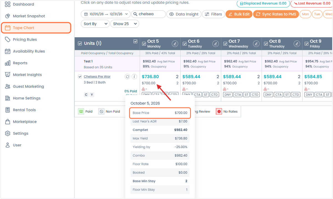Click Rental Tools calculator icon
333x199 pixels.
coord(8,110)
